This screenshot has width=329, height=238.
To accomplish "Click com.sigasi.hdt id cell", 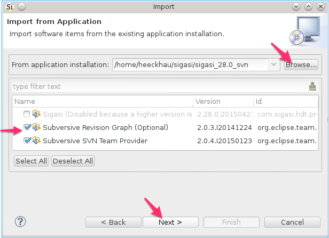I will (x=287, y=114).
